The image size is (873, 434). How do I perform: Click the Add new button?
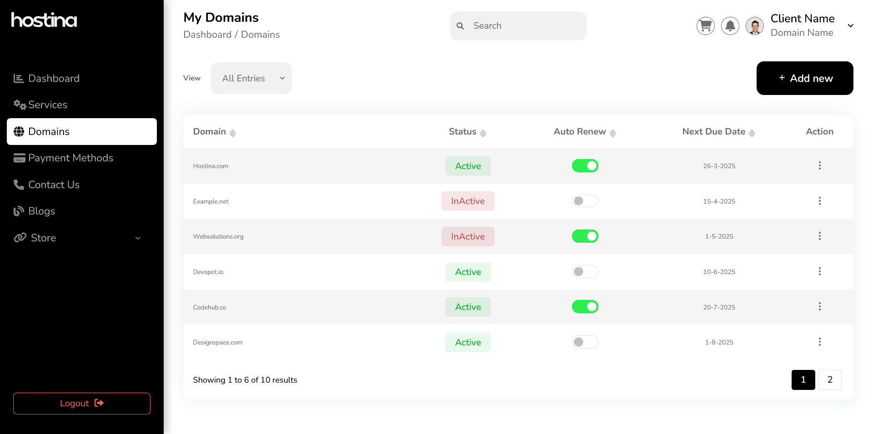coord(804,78)
